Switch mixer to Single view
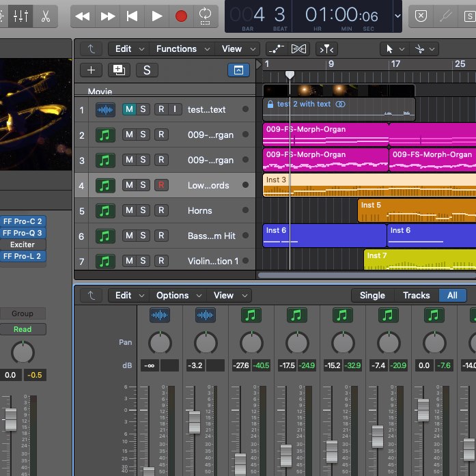Viewport: 476px width, 476px height. [x=372, y=296]
